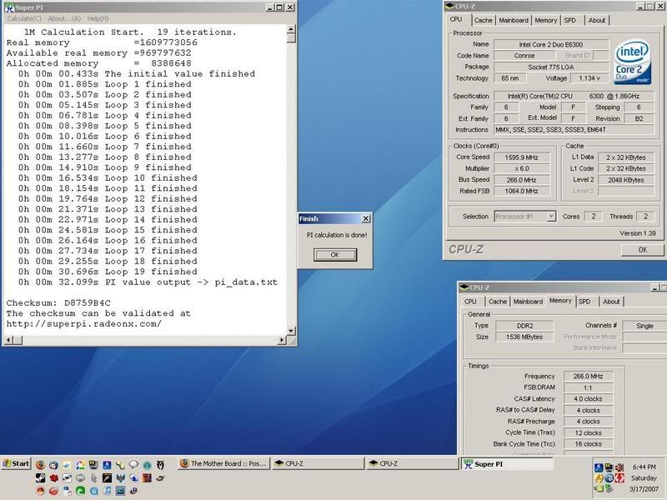Viewport: 667px width, 500px height.
Task: Open the QuickTime player shortcut
Action: point(93,491)
